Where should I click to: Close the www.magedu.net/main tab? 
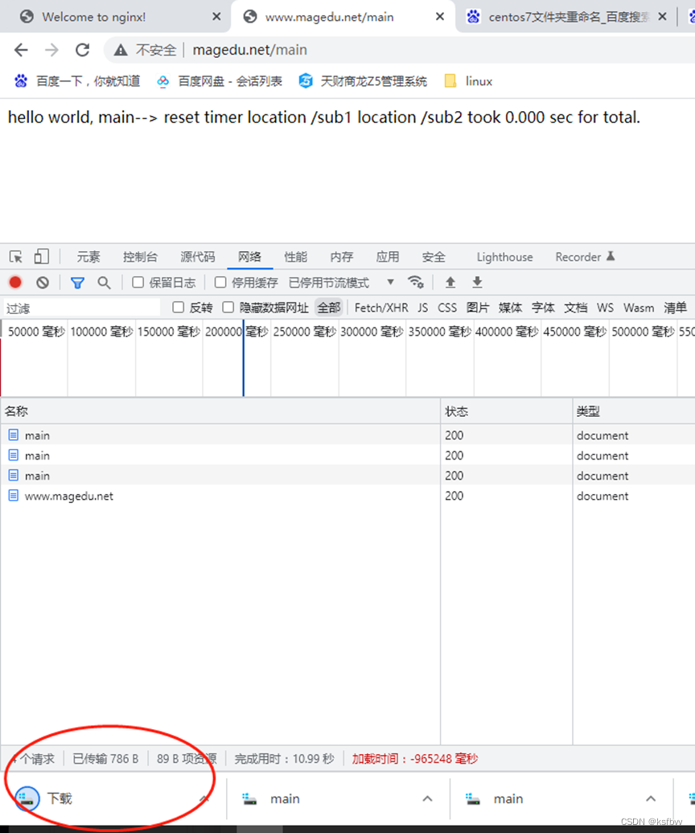[440, 17]
